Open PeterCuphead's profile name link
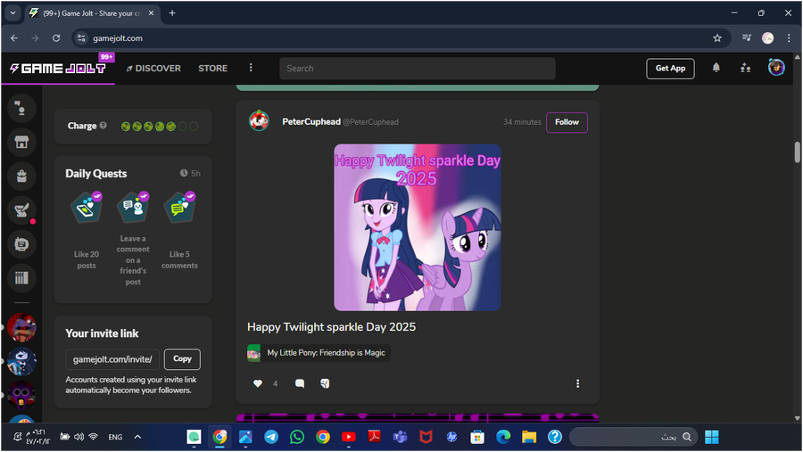The height and width of the screenshot is (452, 803). (x=310, y=121)
